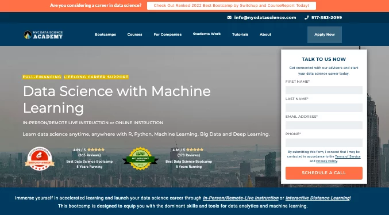Click the SwitchUp winner badge
The width and height of the screenshot is (389, 215).
pos(40,159)
